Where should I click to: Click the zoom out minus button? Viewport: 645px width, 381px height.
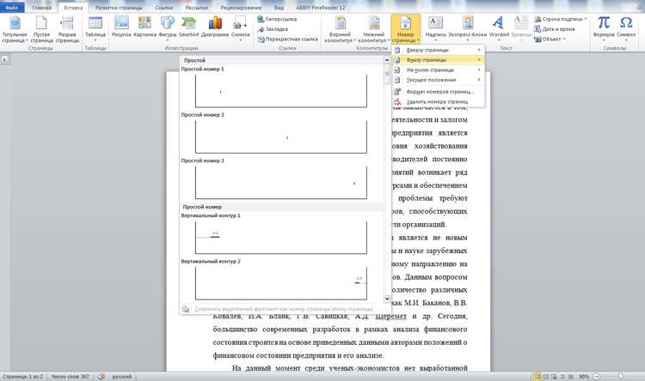(596, 376)
